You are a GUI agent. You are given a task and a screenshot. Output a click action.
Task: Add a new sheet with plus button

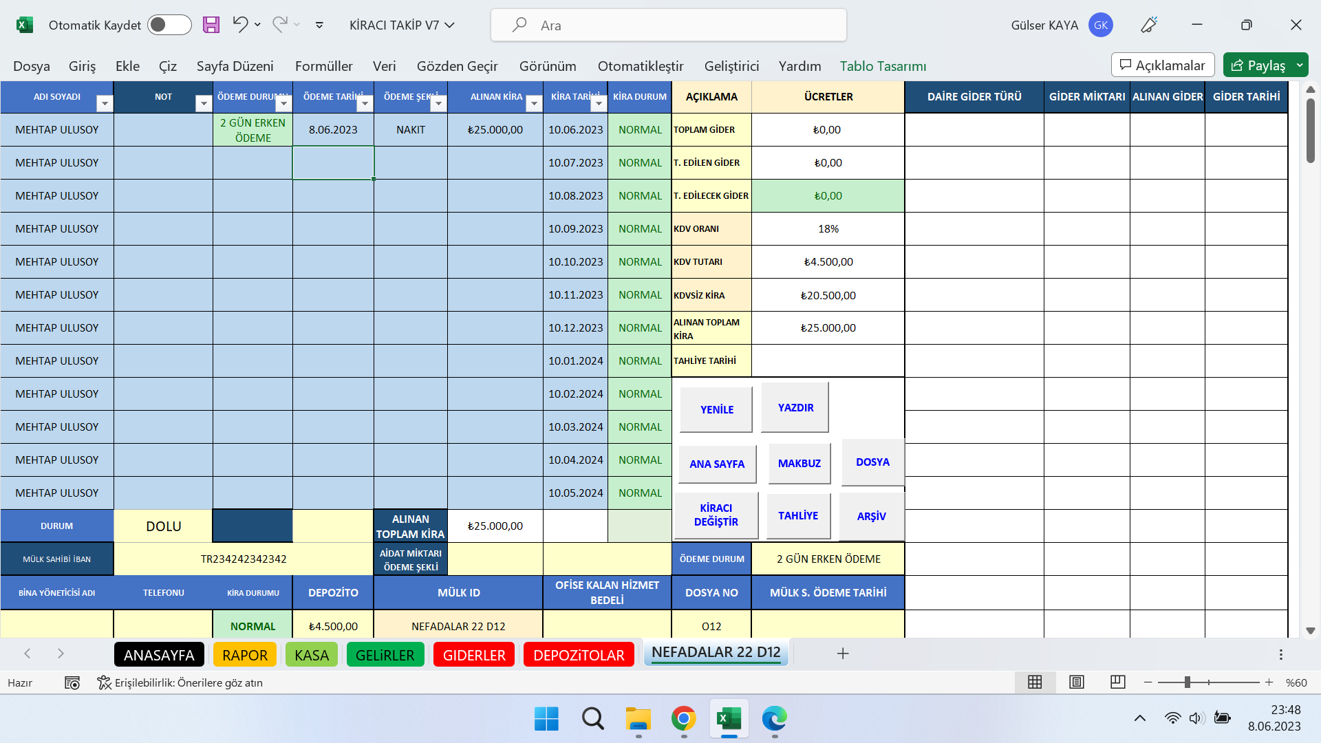tap(843, 654)
